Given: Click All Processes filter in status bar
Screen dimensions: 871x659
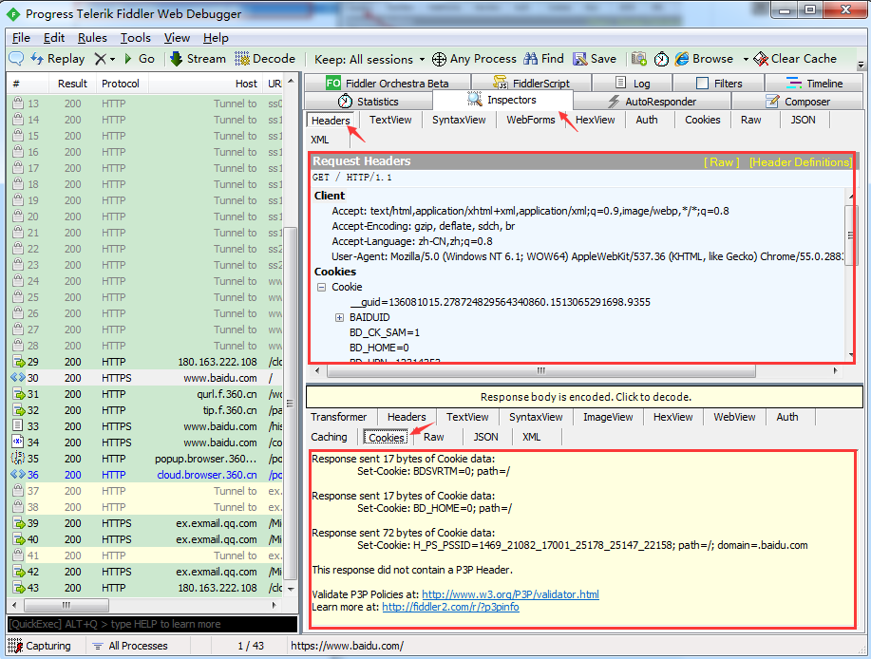Looking at the screenshot, I should click(130, 646).
